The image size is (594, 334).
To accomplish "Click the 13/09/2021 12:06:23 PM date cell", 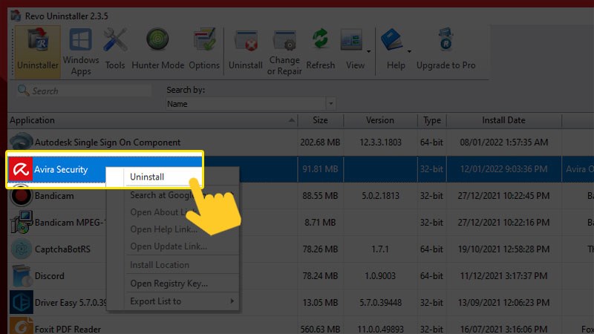I will point(503,303).
